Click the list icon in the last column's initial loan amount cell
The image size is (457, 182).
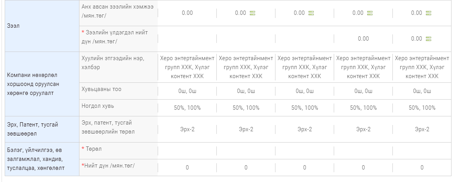(x=428, y=13)
